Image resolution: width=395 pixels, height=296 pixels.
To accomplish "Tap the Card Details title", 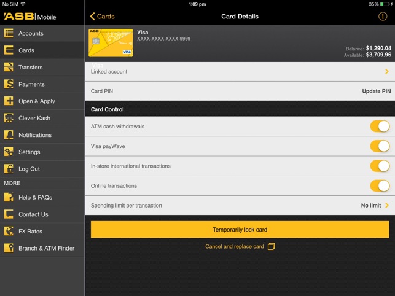I will click(x=240, y=17).
